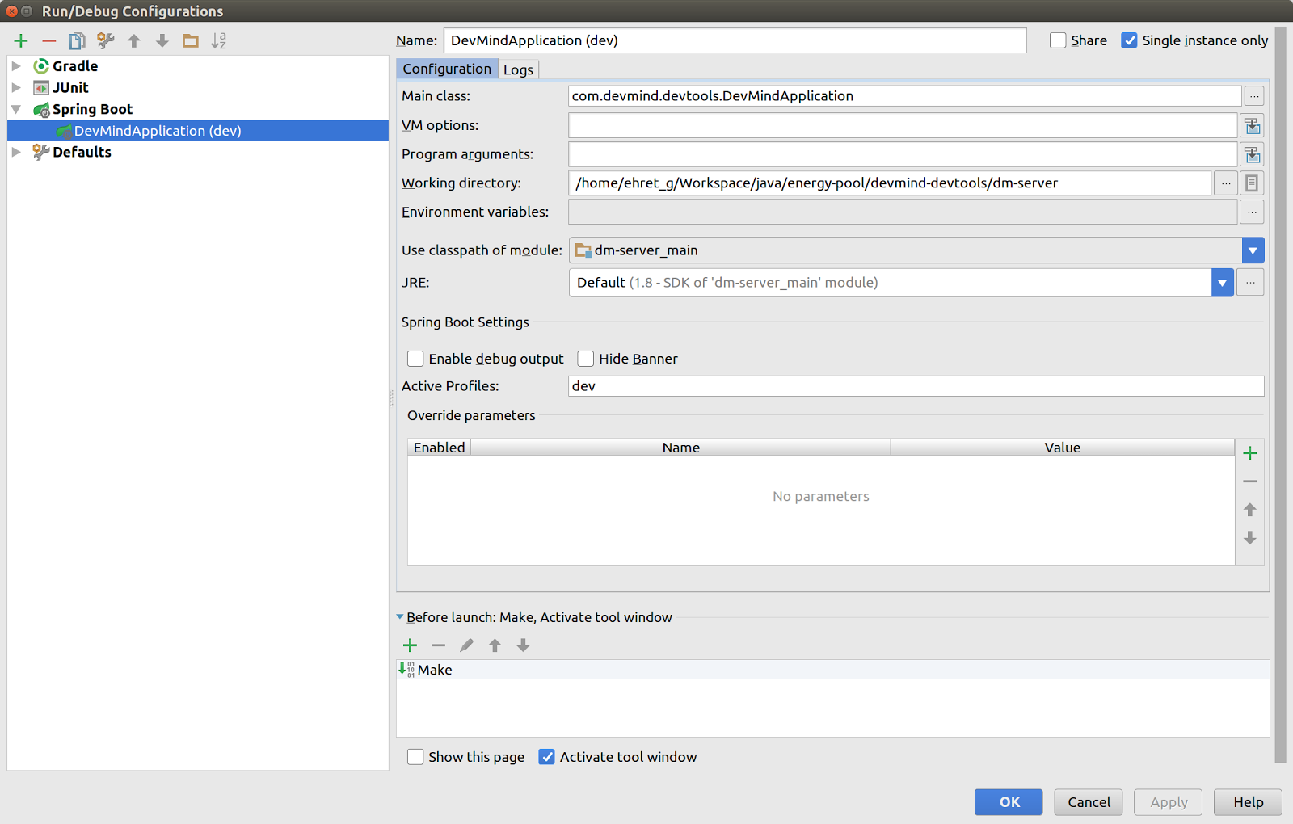Expand the Program arguments editor

coord(1253,155)
